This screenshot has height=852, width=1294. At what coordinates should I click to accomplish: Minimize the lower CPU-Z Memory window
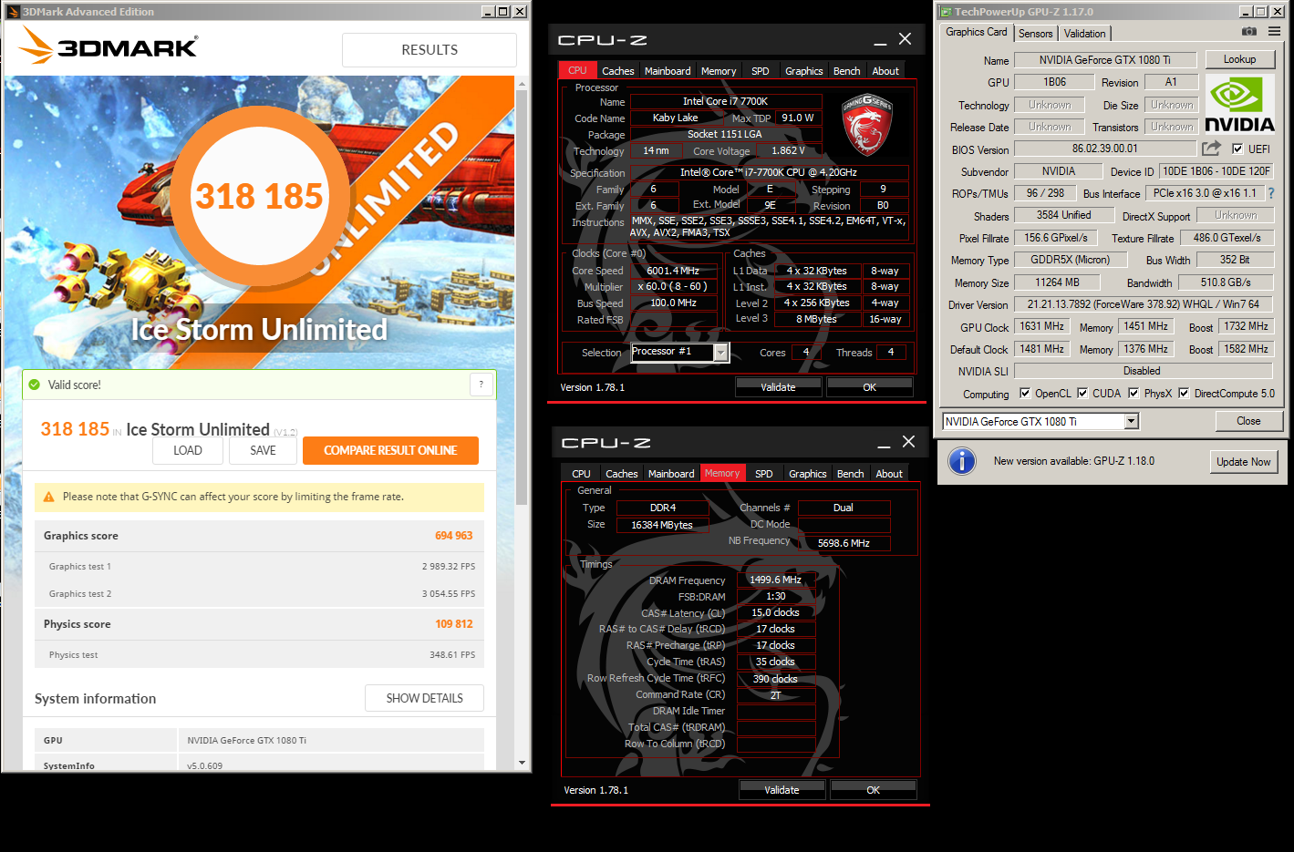[884, 444]
